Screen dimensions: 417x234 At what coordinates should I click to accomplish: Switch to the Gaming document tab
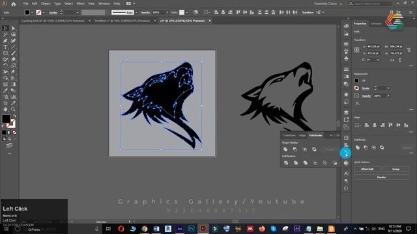pyautogui.click(x=53, y=21)
